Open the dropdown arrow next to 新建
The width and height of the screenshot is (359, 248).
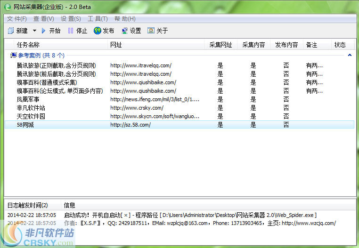click(x=34, y=31)
